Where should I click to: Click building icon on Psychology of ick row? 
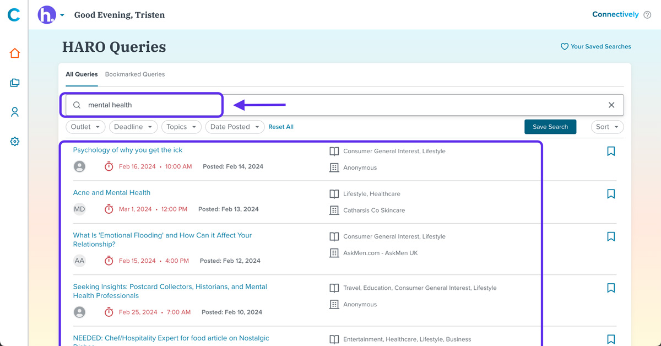(334, 167)
